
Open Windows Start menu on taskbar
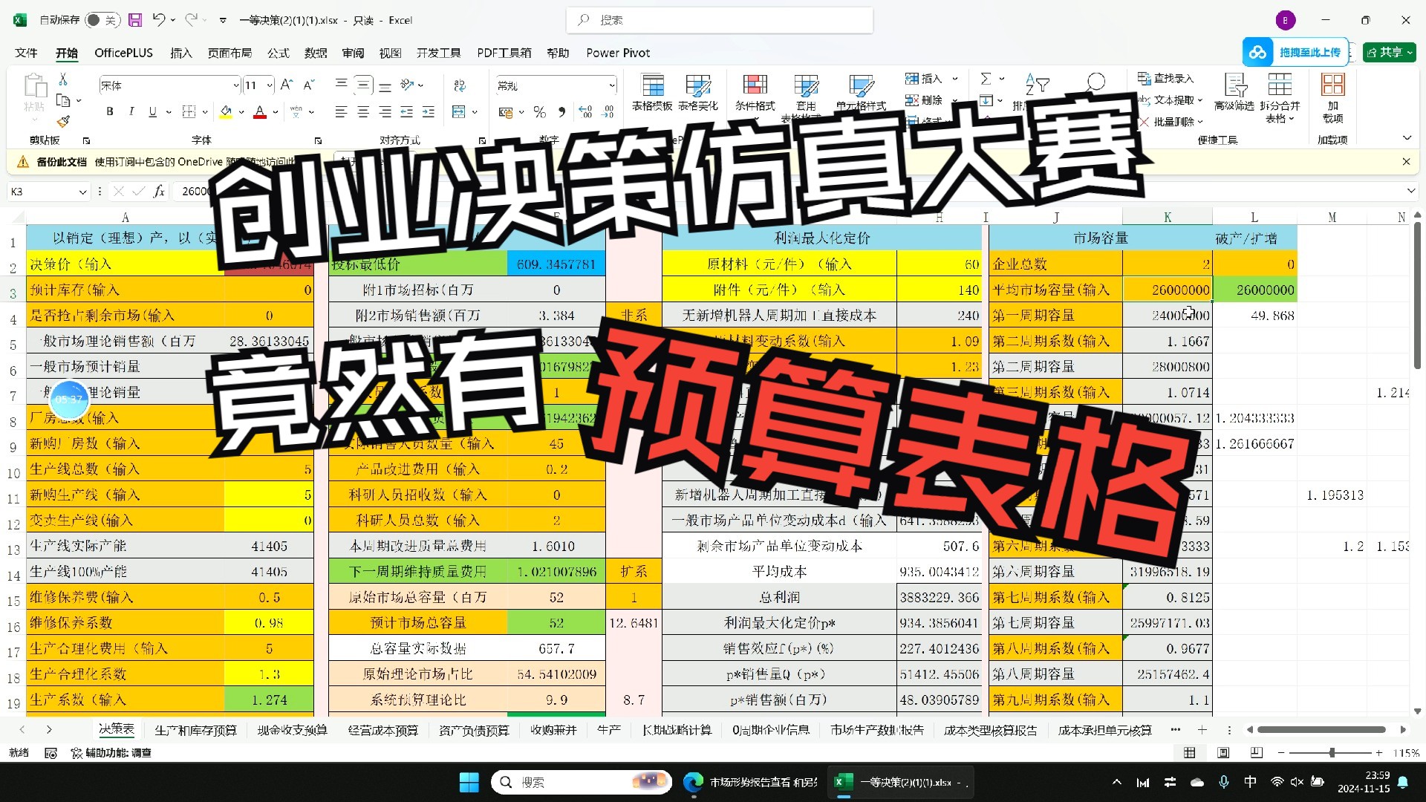click(469, 782)
